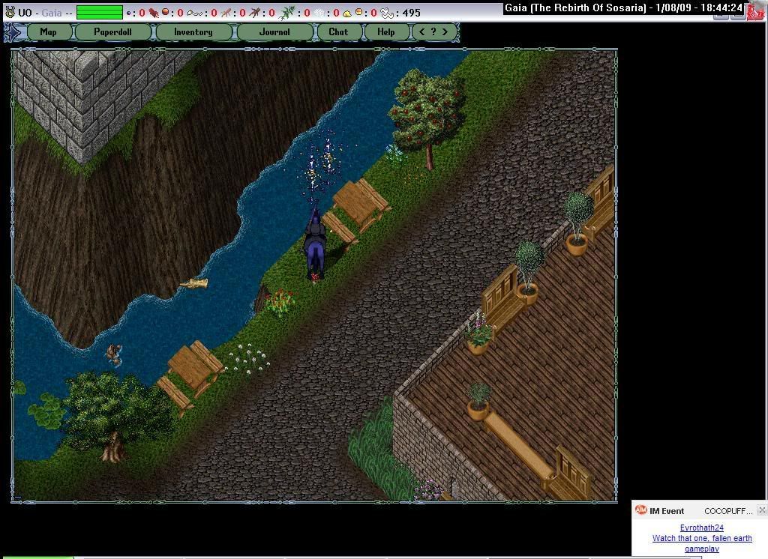Image resolution: width=768 pixels, height=559 pixels.
Task: Click the red icon at the top-right corner
Action: pyautogui.click(x=755, y=10)
